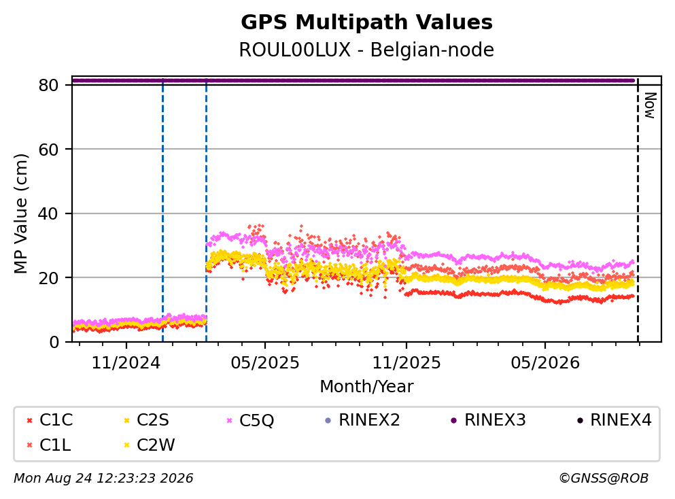
Task: Click the C1L legend marker
Action: (x=29, y=445)
